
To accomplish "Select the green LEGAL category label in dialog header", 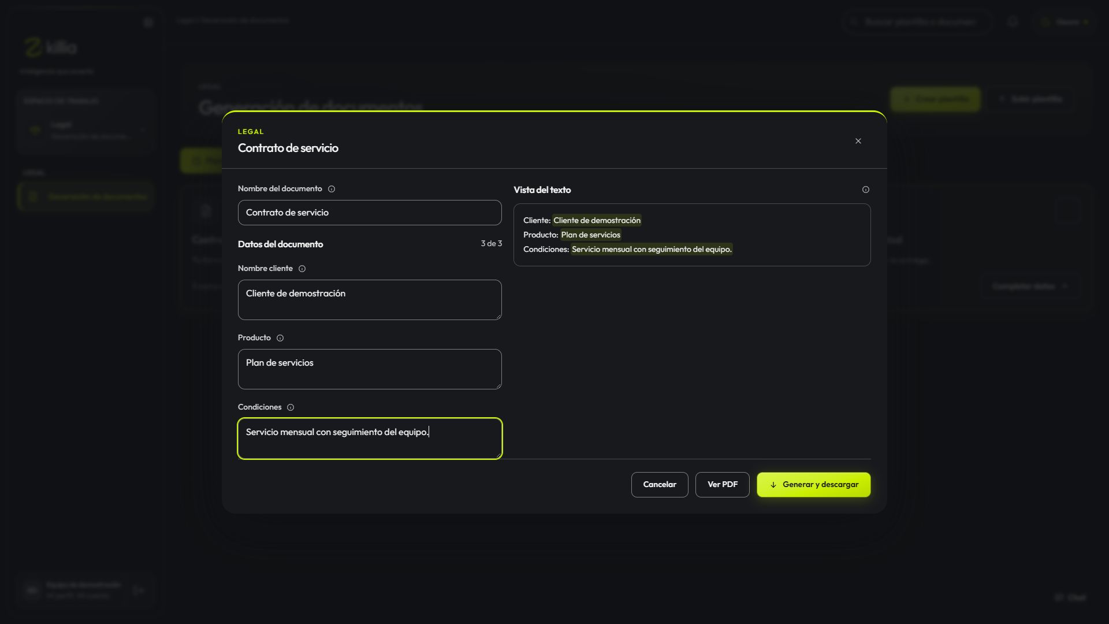I will click(251, 132).
